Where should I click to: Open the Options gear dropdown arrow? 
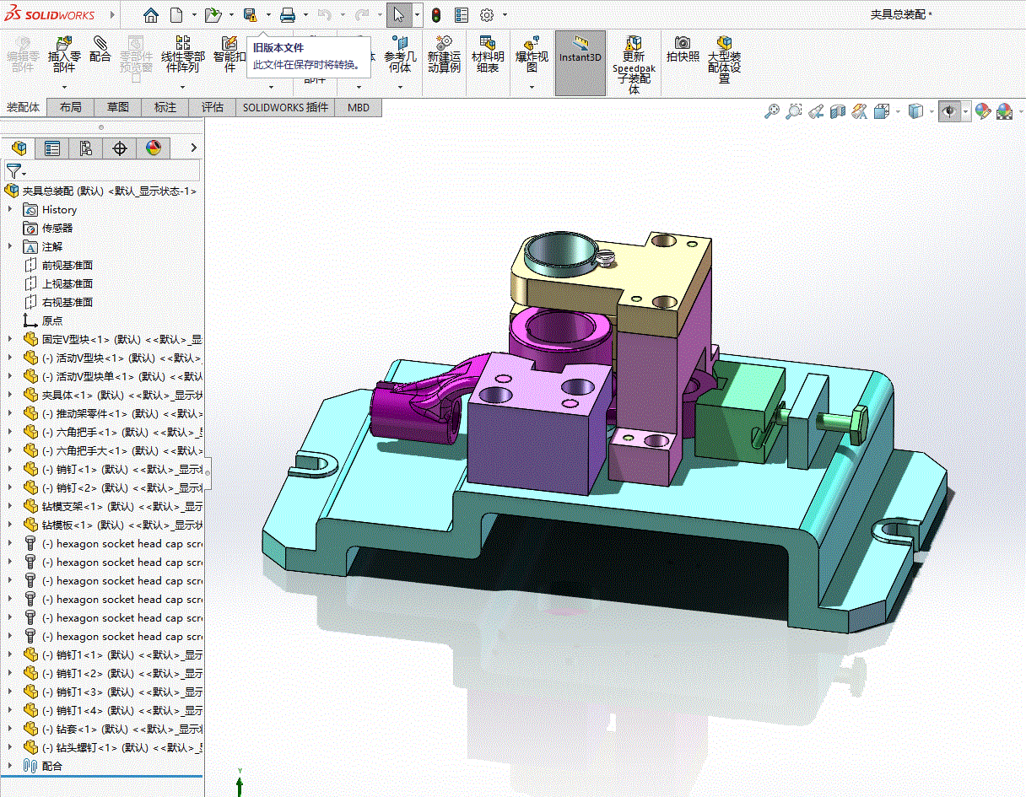click(505, 15)
